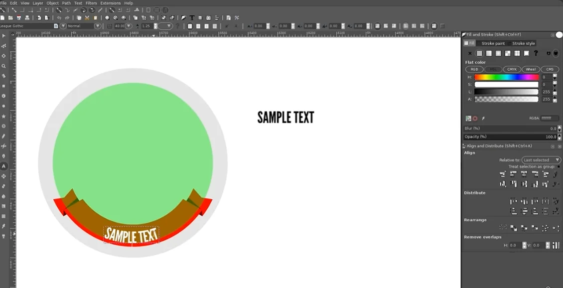Activate the Selector arrow tool
The height and width of the screenshot is (288, 563).
[3, 36]
